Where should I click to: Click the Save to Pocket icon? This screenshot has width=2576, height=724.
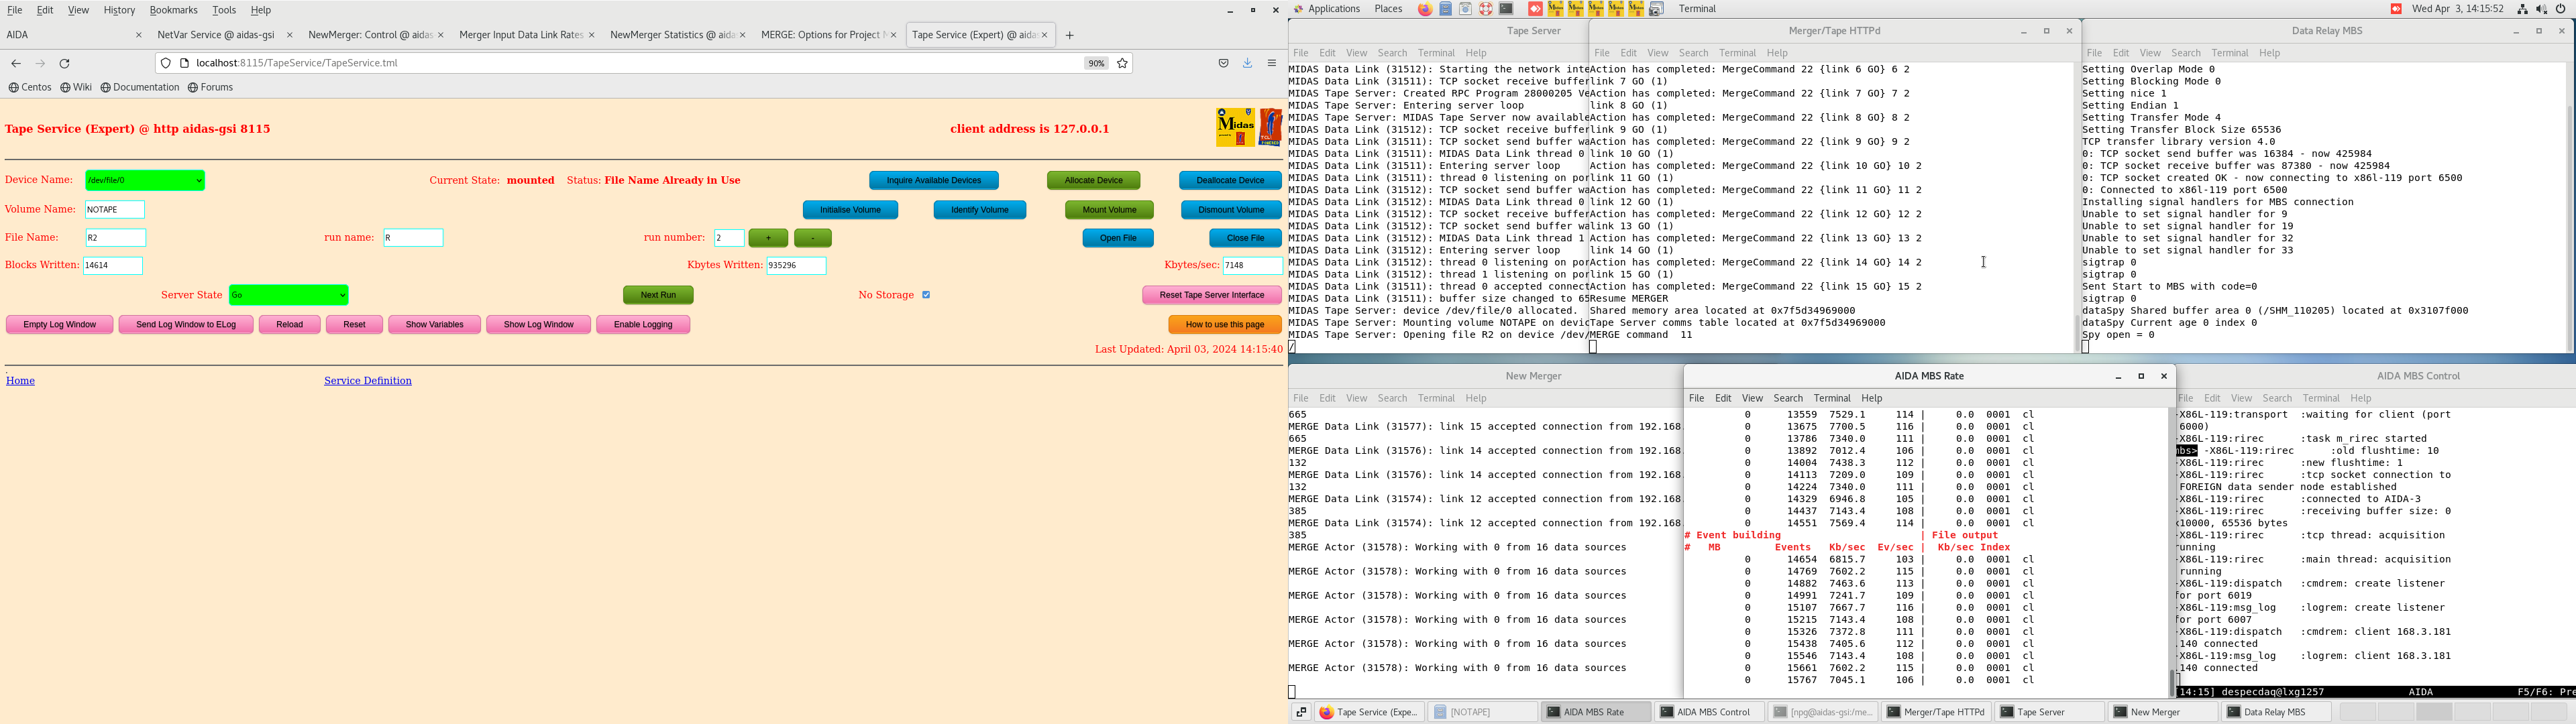point(1223,63)
